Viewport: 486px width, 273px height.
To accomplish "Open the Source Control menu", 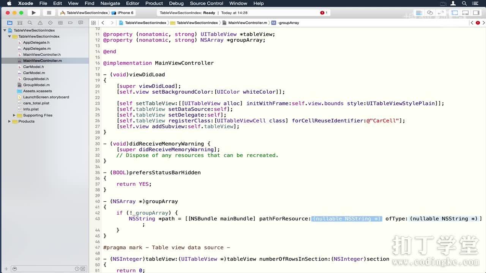I will pyautogui.click(x=206, y=3).
